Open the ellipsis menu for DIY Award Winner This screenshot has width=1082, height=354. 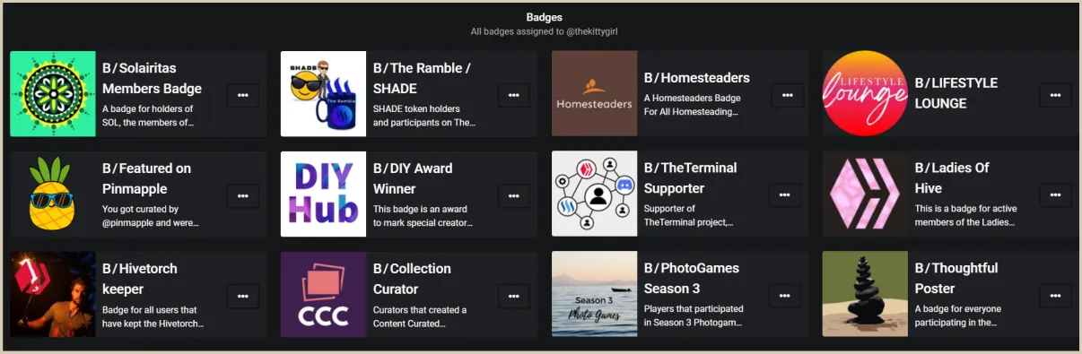tap(514, 195)
